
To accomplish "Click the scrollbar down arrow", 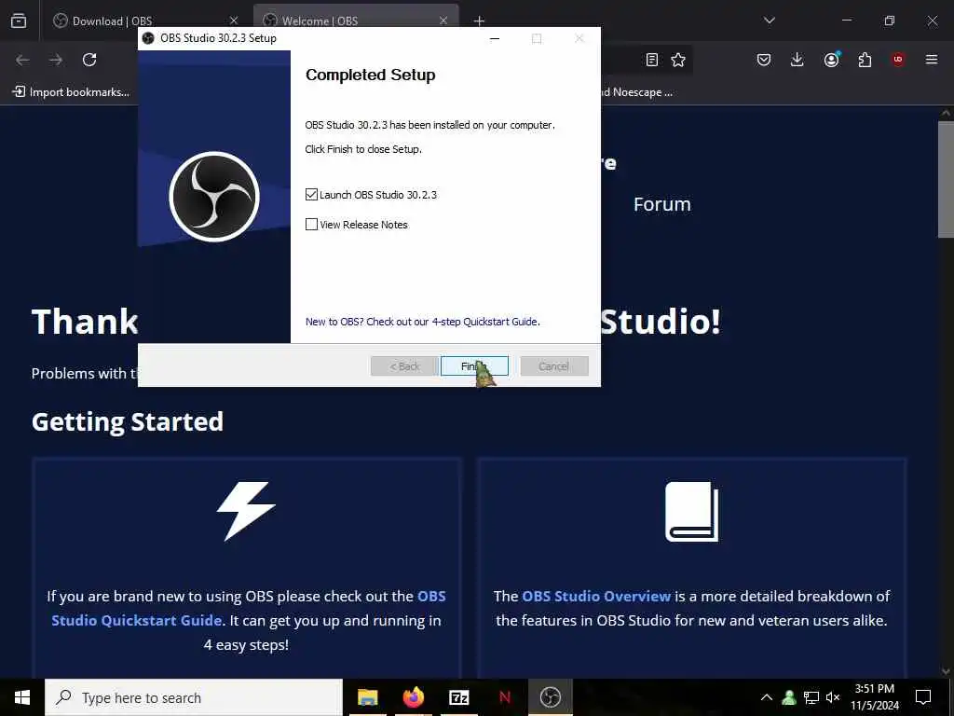I will [x=946, y=671].
